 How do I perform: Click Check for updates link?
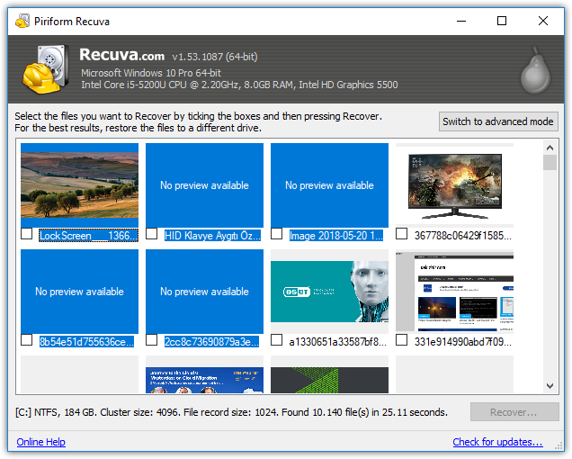tap(497, 442)
